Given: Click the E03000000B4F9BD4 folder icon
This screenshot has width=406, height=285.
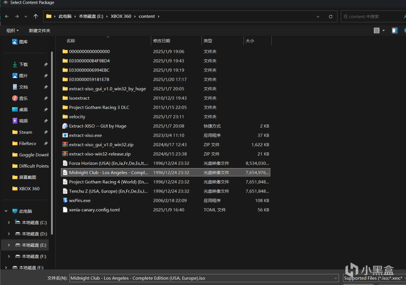Looking at the screenshot, I should [65, 61].
